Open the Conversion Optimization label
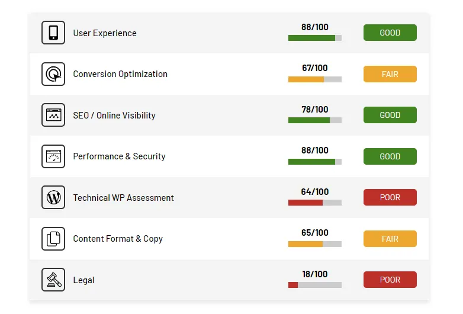The height and width of the screenshot is (314, 463). (x=120, y=74)
